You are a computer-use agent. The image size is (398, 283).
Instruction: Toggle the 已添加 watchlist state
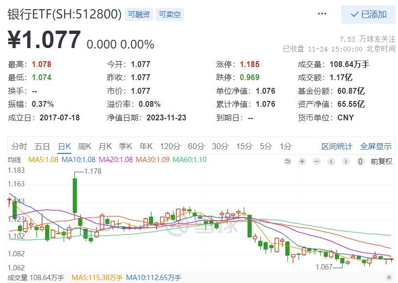(369, 15)
